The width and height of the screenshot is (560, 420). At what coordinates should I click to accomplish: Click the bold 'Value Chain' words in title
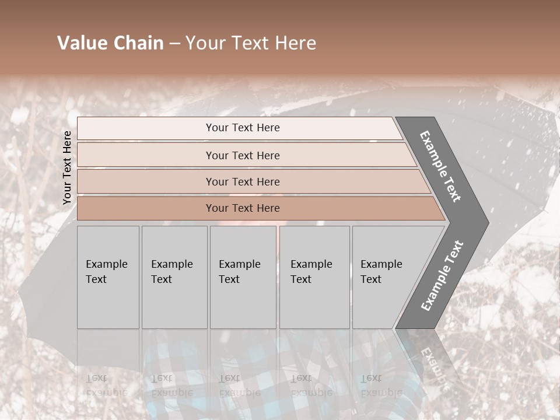point(110,43)
